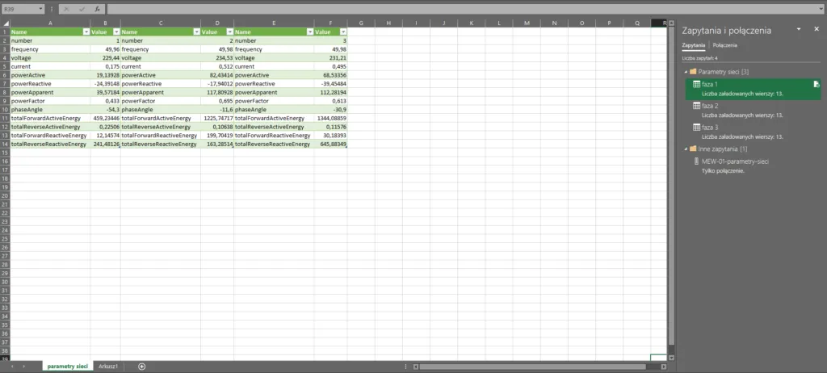Viewport: 827px width, 373px height.
Task: Click the frequency cell in column A
Action: coord(50,49)
